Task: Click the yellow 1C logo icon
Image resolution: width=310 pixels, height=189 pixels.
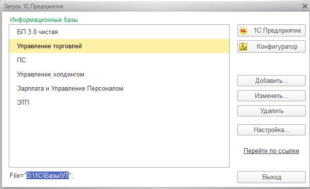Action: pos(243,31)
